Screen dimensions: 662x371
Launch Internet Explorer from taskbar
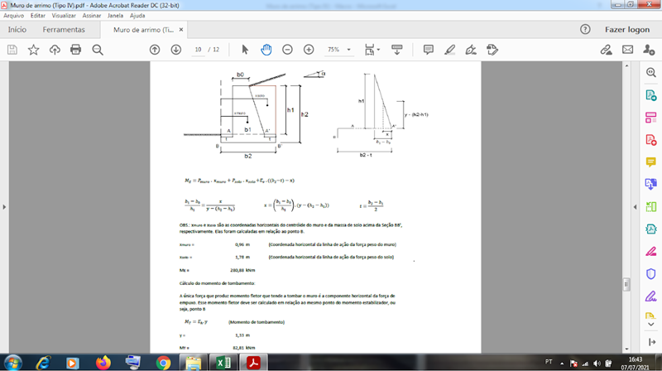[x=43, y=363]
